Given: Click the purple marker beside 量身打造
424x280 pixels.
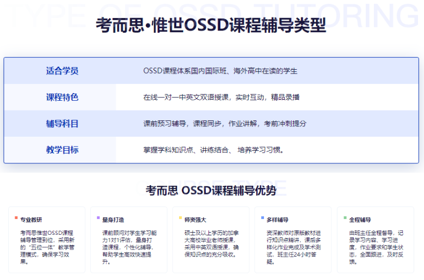Looking at the screenshot, I should [x=98, y=218].
